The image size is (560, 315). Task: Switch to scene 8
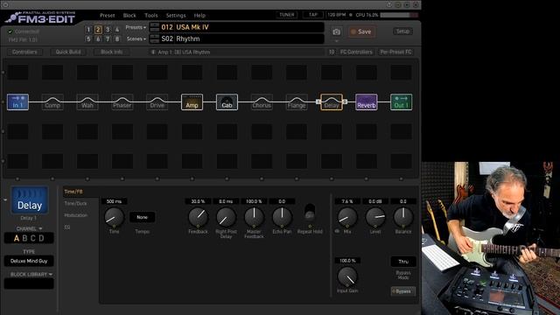click(116, 38)
